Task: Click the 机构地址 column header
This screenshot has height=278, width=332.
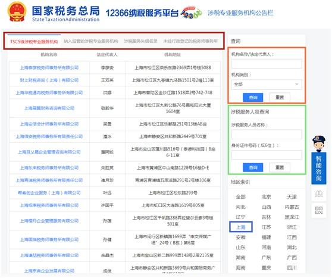Action: tap(173, 55)
